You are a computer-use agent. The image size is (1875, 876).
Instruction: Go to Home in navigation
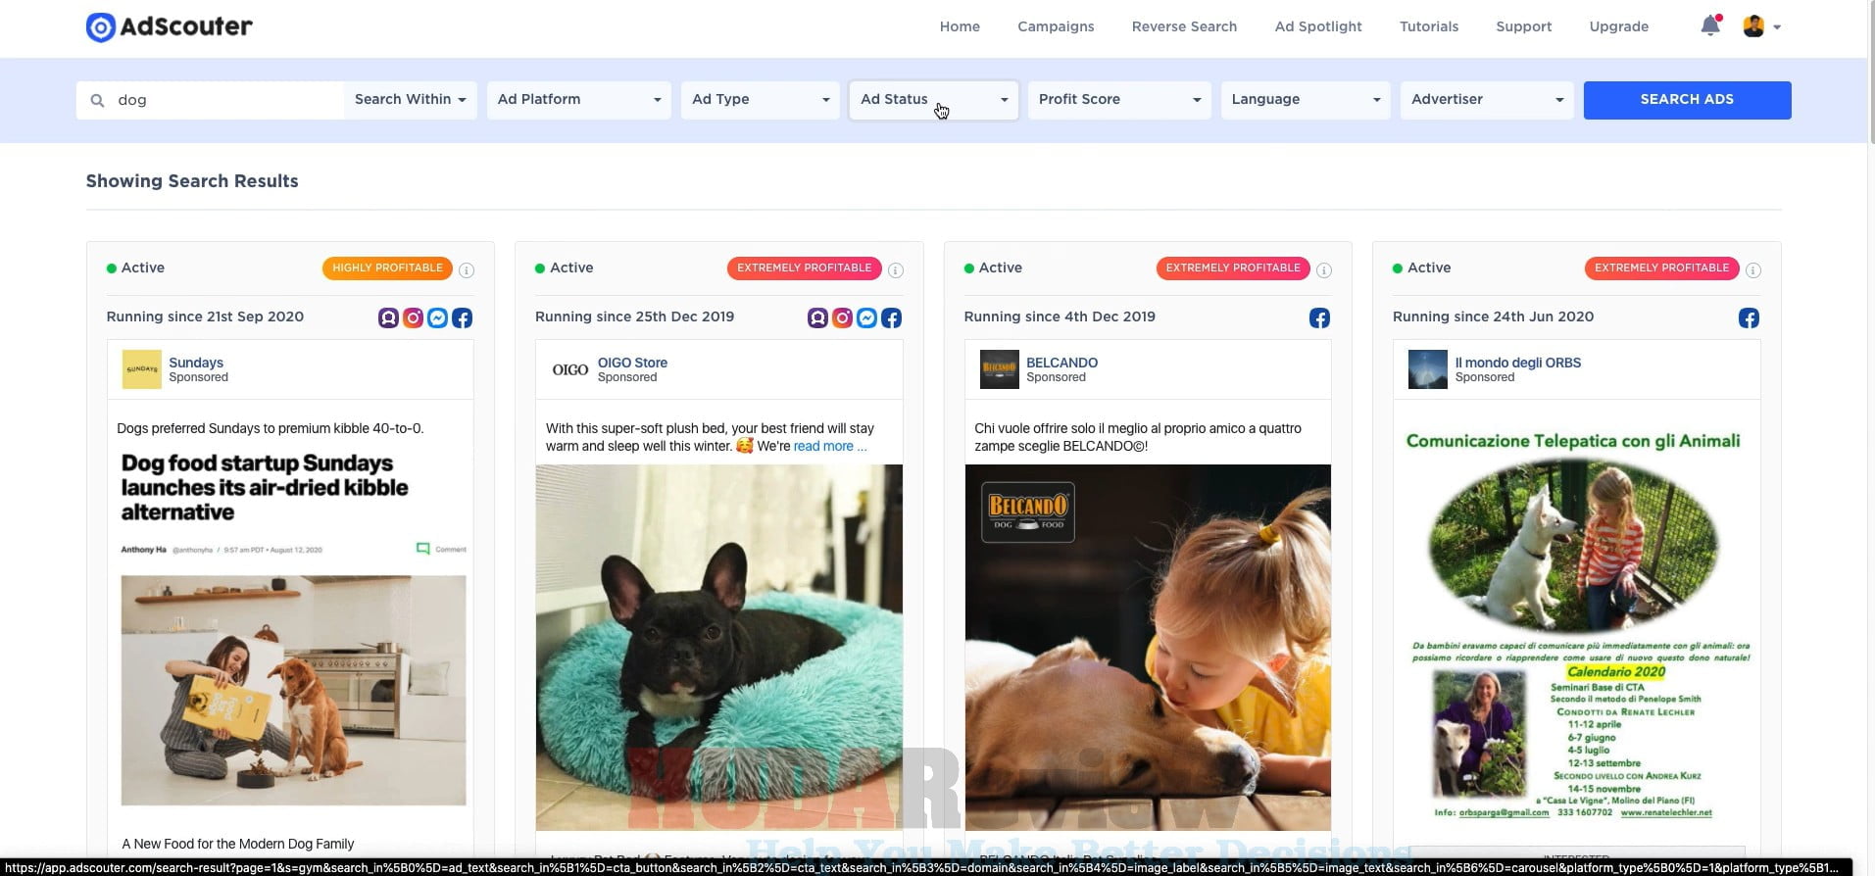tap(960, 26)
